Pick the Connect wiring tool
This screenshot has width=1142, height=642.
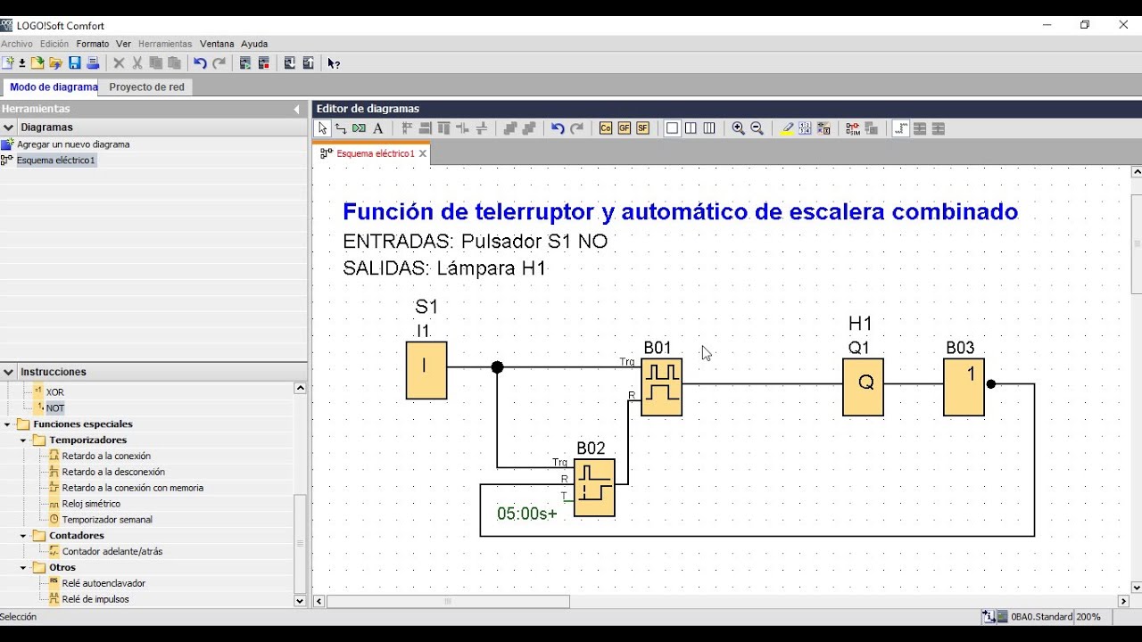pyautogui.click(x=341, y=128)
